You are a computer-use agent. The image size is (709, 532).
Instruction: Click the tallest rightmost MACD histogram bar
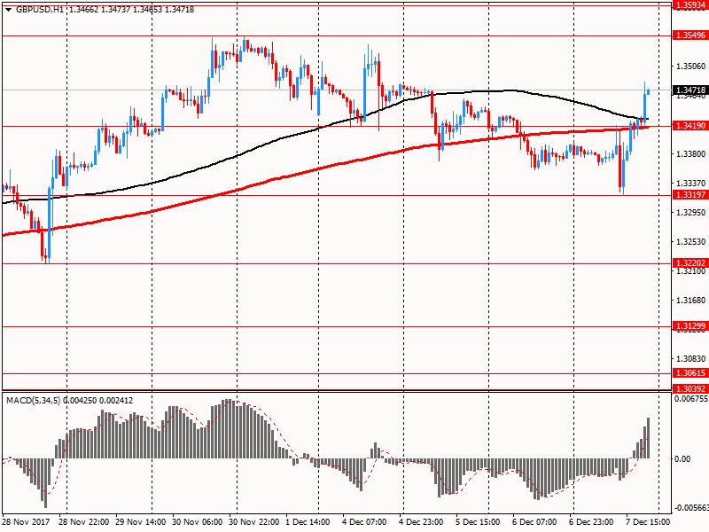(x=649, y=438)
